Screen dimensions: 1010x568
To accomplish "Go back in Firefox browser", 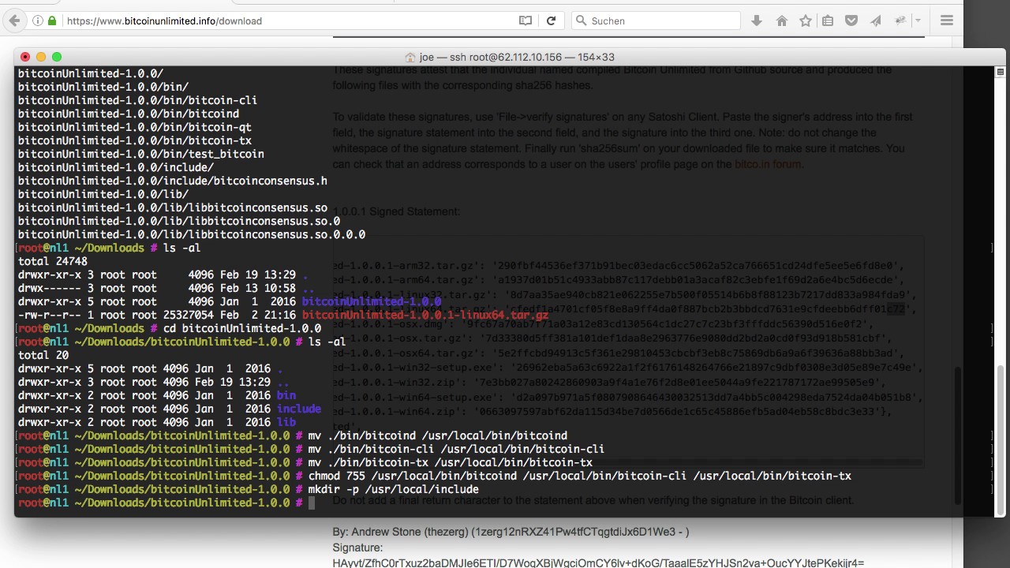I will coord(13,21).
